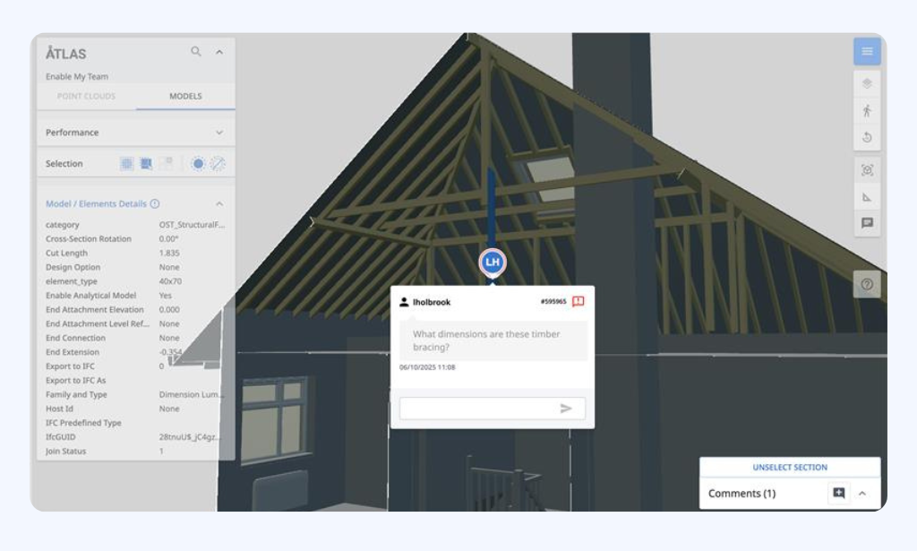
Task: Toggle the second box selection mode
Action: [146, 164]
